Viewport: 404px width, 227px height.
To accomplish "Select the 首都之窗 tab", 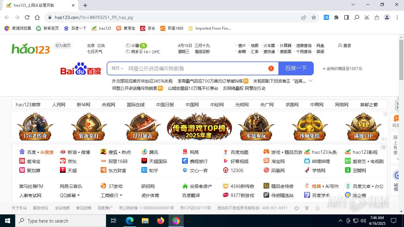I will 369,105.
